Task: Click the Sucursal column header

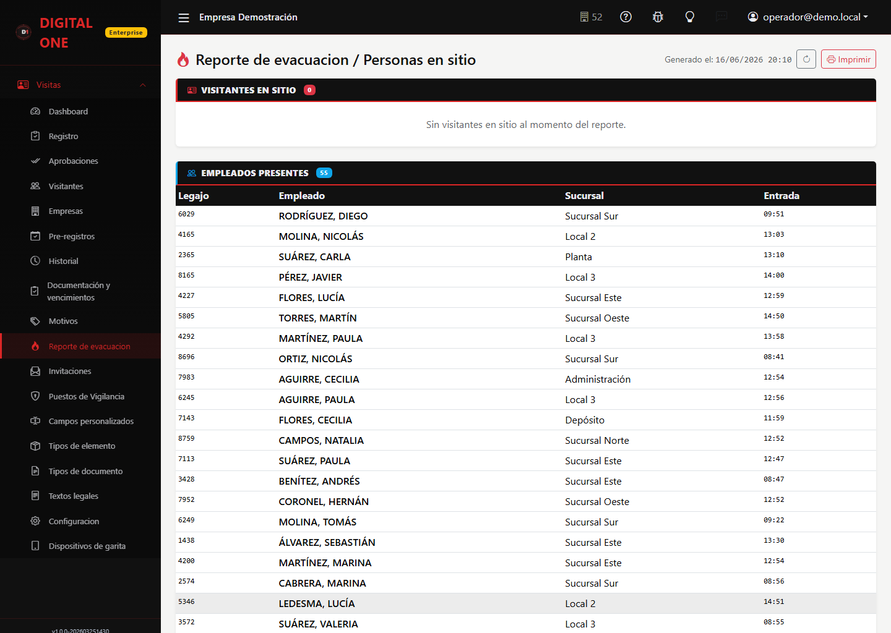Action: tap(584, 195)
